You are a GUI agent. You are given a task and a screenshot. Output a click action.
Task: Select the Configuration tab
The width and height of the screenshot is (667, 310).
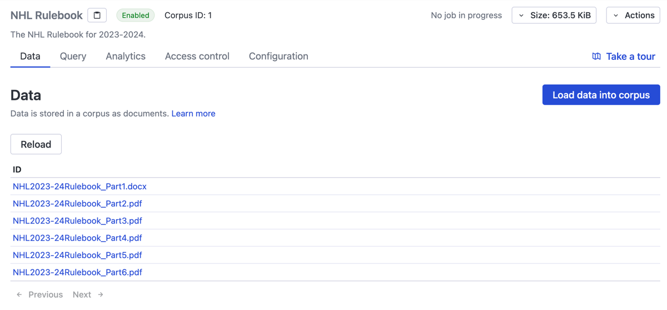point(278,57)
